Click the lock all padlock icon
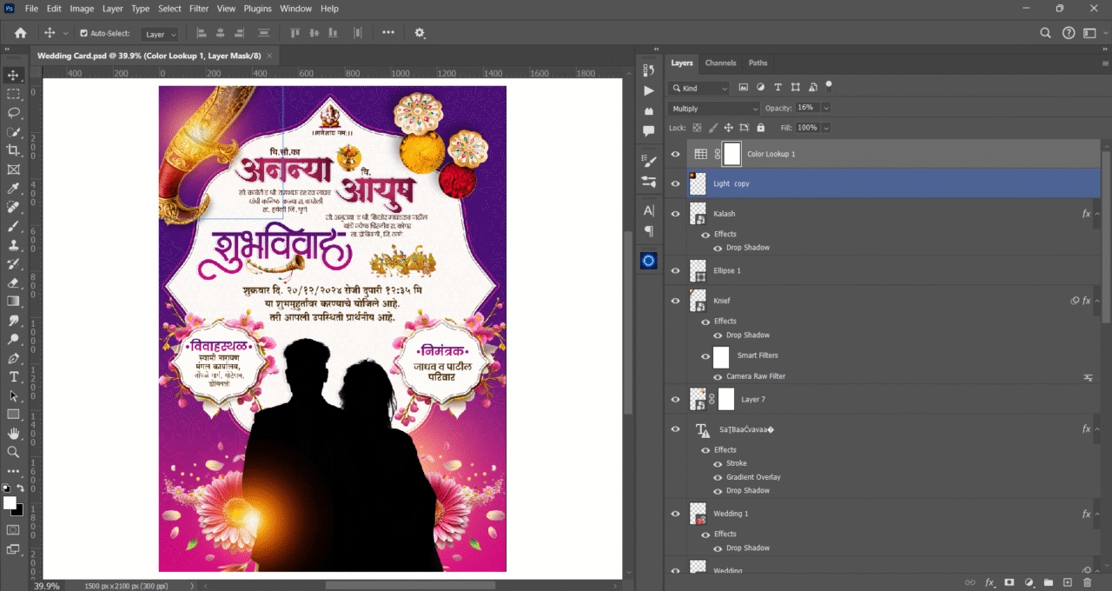 (x=761, y=128)
